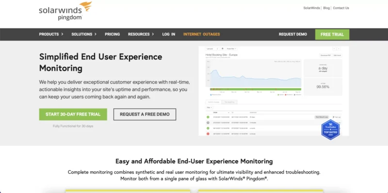
Task: Go to Log In
Action: [x=169, y=34]
